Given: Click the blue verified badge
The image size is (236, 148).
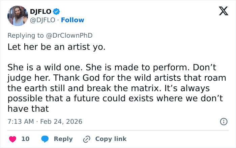Looking at the screenshot, I should (x=56, y=11).
